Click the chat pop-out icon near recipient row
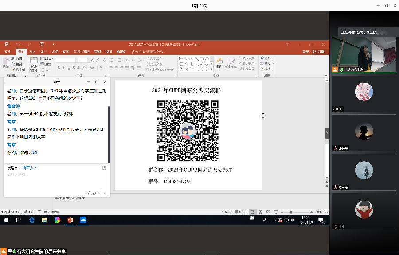 click(104, 168)
